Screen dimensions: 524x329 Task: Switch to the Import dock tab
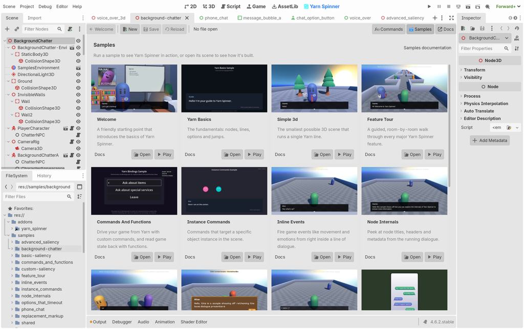click(34, 18)
